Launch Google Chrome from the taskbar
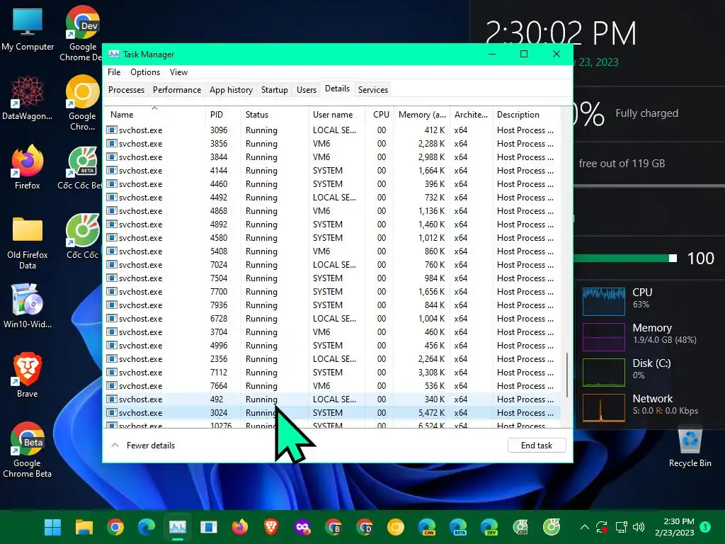Screen dimensions: 725x544 click(x=115, y=526)
